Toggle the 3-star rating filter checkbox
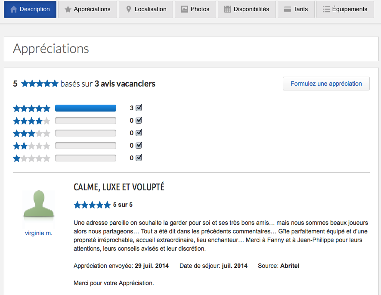Image resolution: width=381 pixels, height=295 pixels. click(139, 133)
